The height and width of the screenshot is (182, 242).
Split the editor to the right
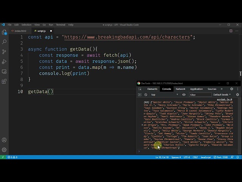click(231, 31)
